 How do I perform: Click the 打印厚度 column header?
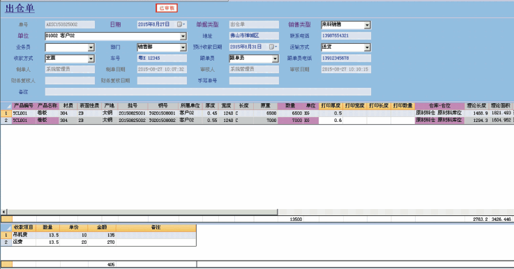tap(331, 106)
